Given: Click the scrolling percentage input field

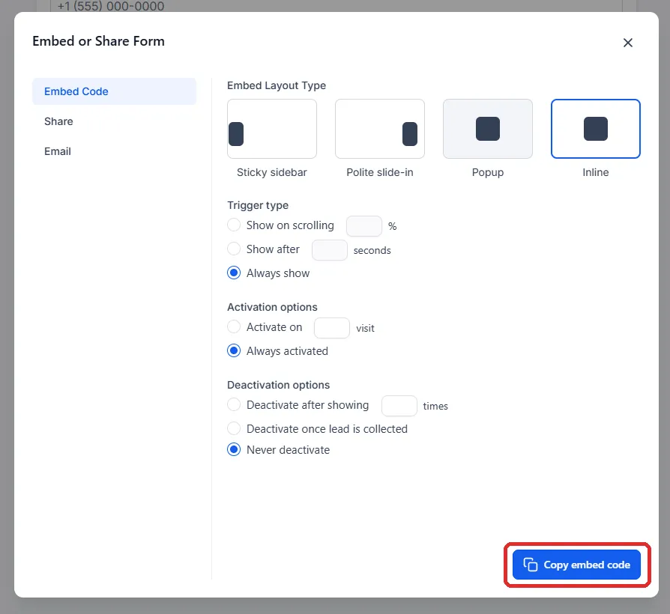Looking at the screenshot, I should (364, 226).
